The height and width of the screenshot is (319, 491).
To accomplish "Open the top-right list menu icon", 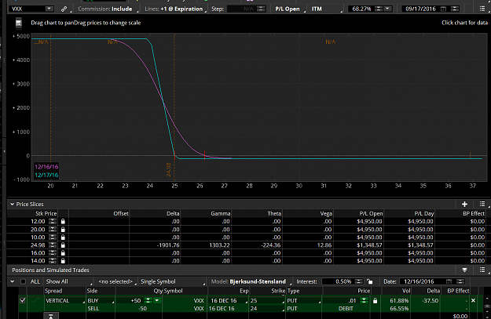I will coord(482,9).
